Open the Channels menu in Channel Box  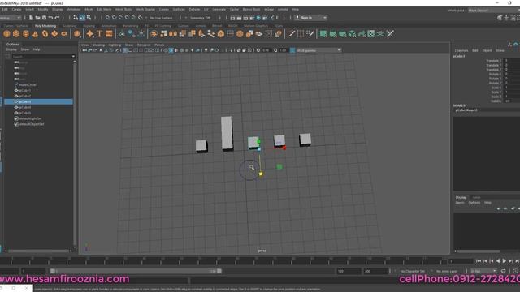pyautogui.click(x=461, y=50)
